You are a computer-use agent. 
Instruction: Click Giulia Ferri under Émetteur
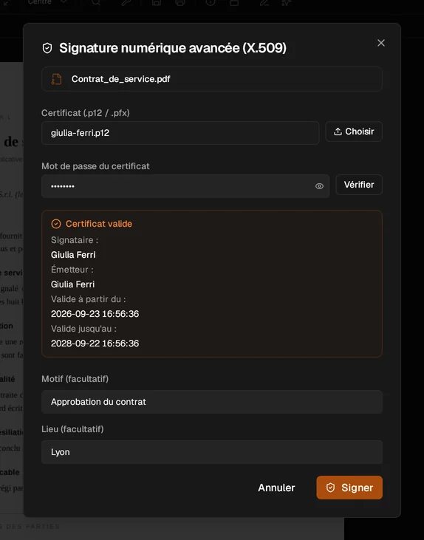72,284
